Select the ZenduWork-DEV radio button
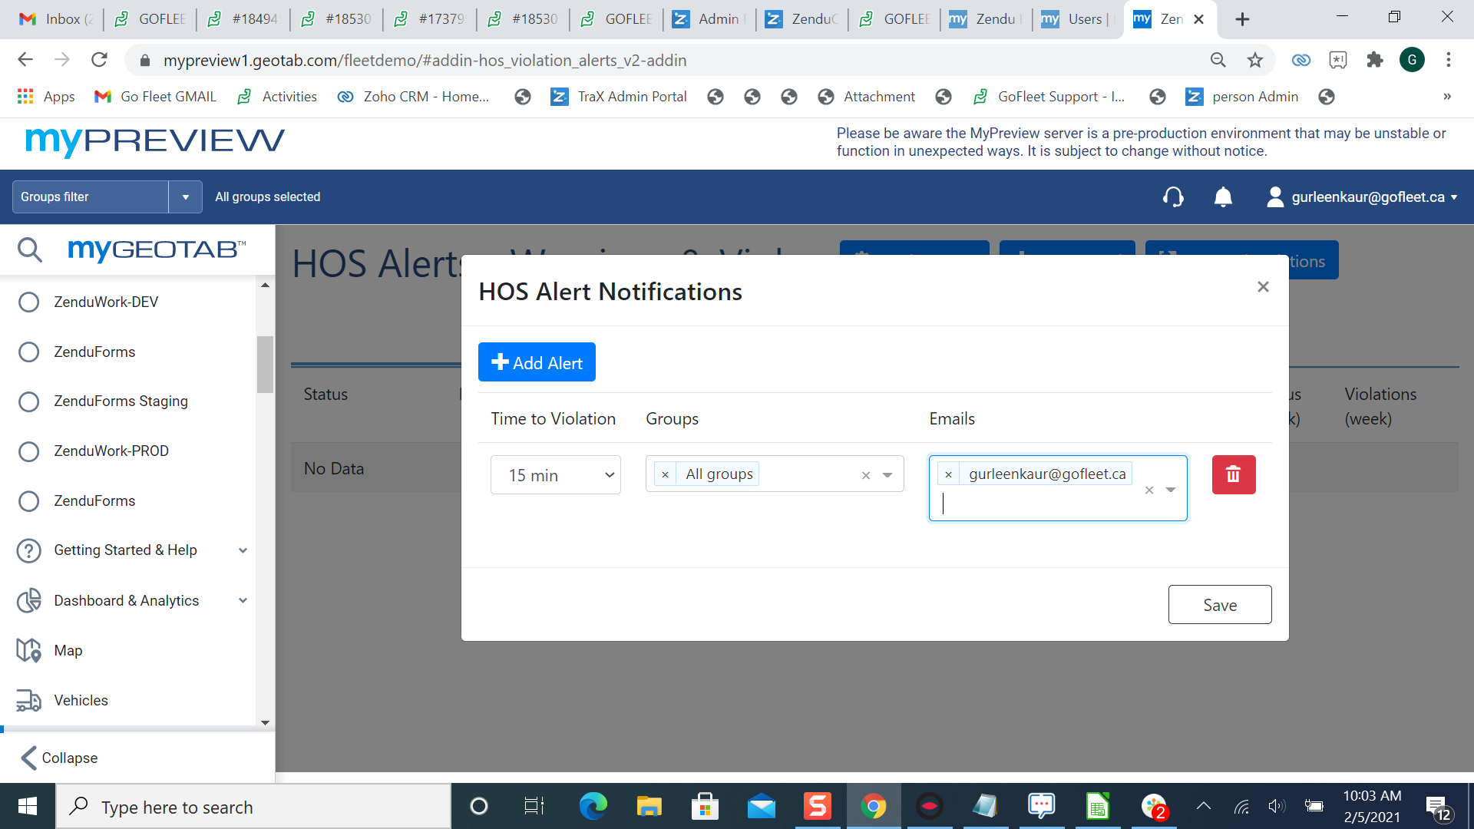1474x829 pixels. (28, 302)
